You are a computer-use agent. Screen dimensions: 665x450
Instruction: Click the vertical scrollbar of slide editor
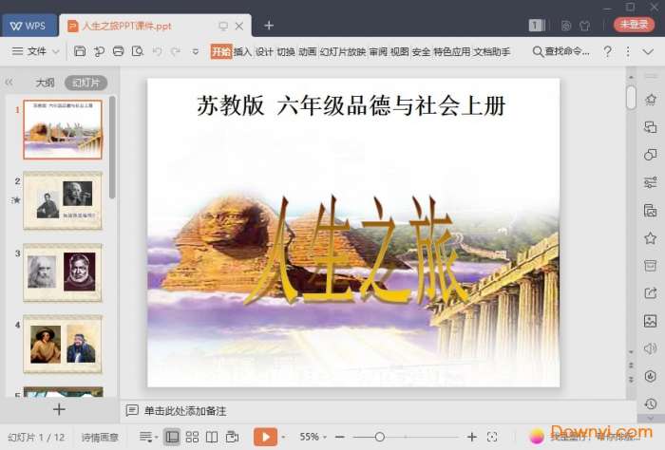(x=631, y=97)
